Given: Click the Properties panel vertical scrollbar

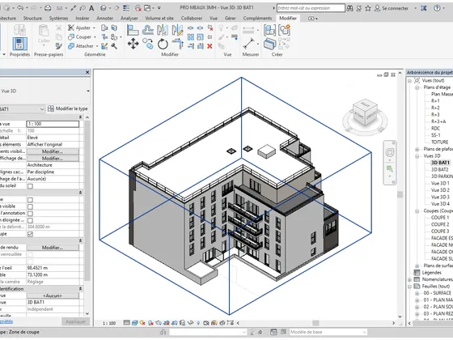Looking at the screenshot, I should pyautogui.click(x=87, y=201).
